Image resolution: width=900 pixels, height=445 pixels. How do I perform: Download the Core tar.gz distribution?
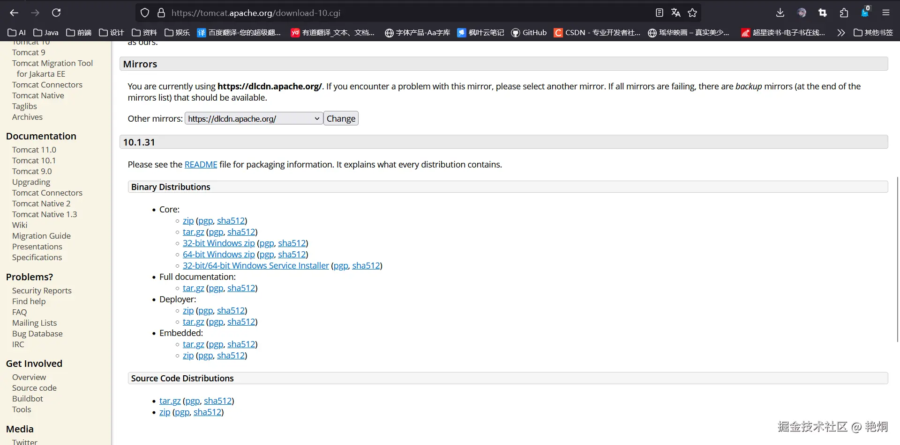[193, 232]
